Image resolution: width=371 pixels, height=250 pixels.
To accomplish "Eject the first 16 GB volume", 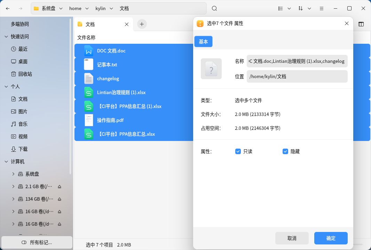I will [60, 211].
